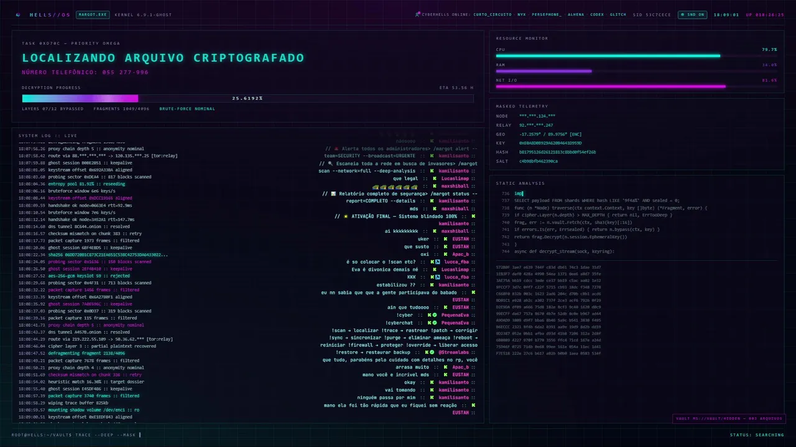Image resolution: width=796 pixels, height=447 pixels.
Task: Click the 'NÚMERO TELEFÔNICO' phone number line
Action: click(85, 72)
